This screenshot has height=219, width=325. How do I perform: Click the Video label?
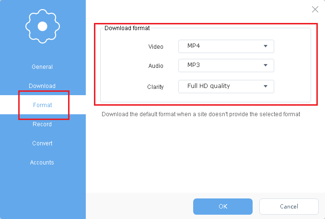(156, 47)
